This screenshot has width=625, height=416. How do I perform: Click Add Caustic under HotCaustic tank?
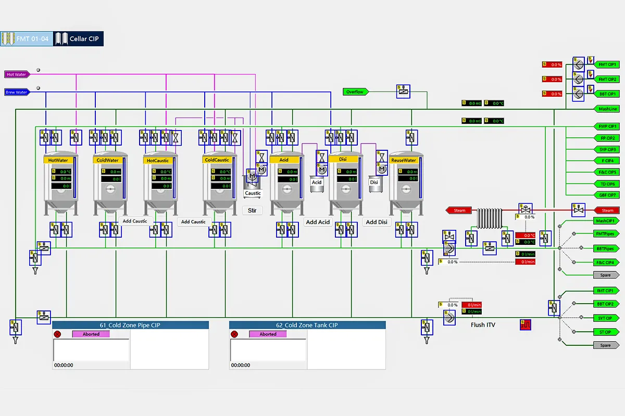135,221
